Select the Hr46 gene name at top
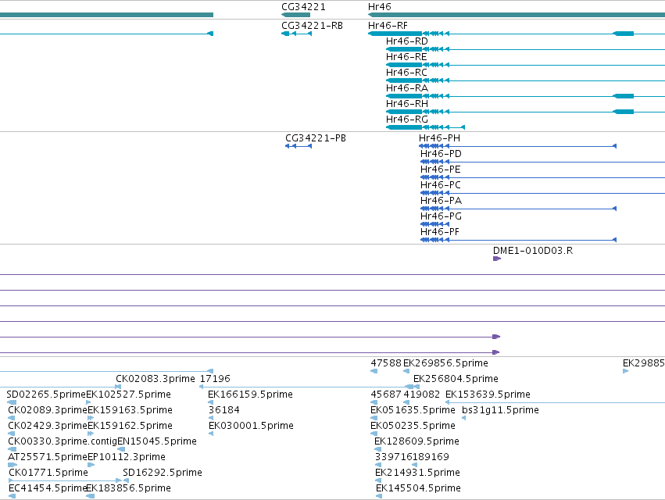 (x=380, y=7)
